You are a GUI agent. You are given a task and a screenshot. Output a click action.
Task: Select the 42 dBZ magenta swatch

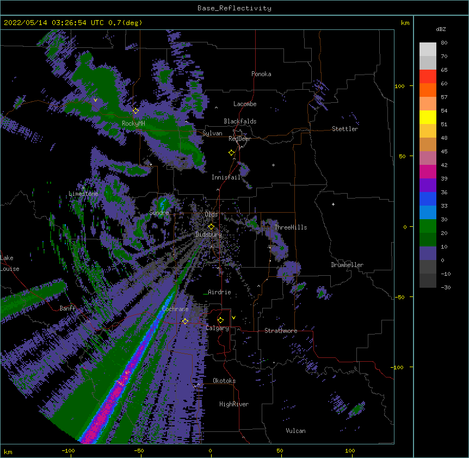tap(428, 171)
